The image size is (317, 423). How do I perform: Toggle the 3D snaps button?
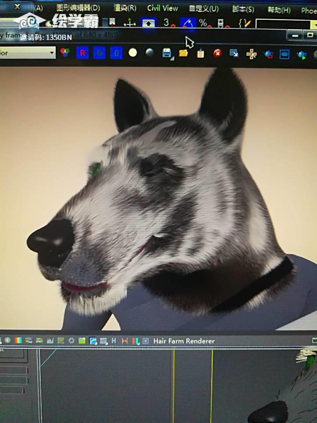point(168,23)
